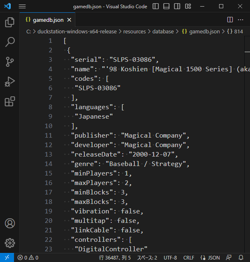Close the gamedb.json tab
This screenshot has height=262, width=250.
pyautogui.click(x=69, y=20)
